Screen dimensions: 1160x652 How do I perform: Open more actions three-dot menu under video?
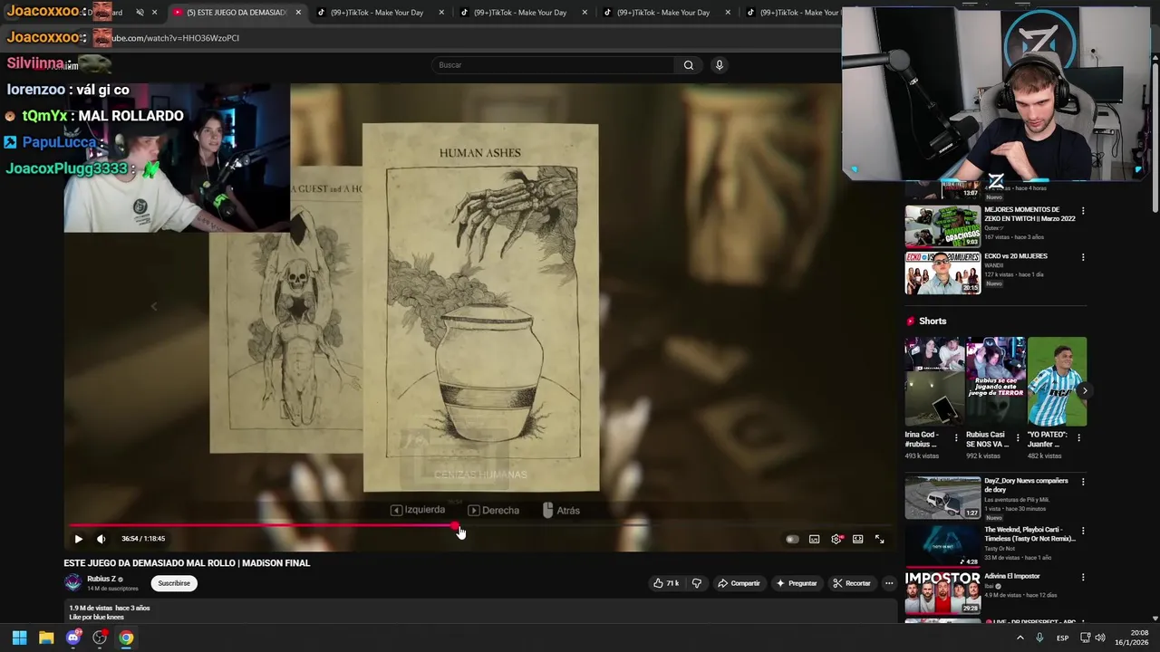pyautogui.click(x=889, y=583)
